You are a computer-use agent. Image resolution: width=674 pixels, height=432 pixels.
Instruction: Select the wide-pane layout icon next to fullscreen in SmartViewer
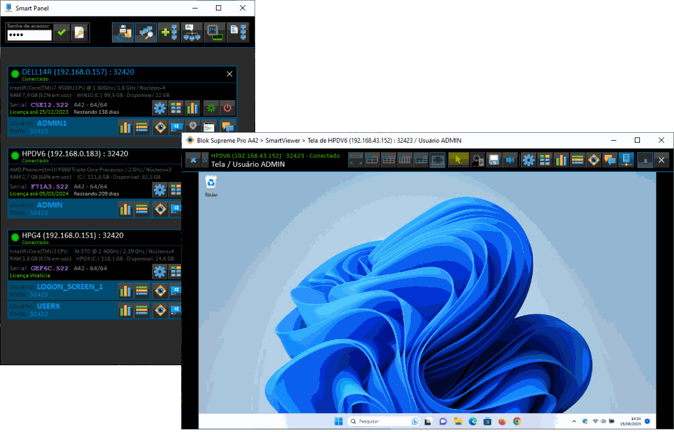click(x=421, y=160)
